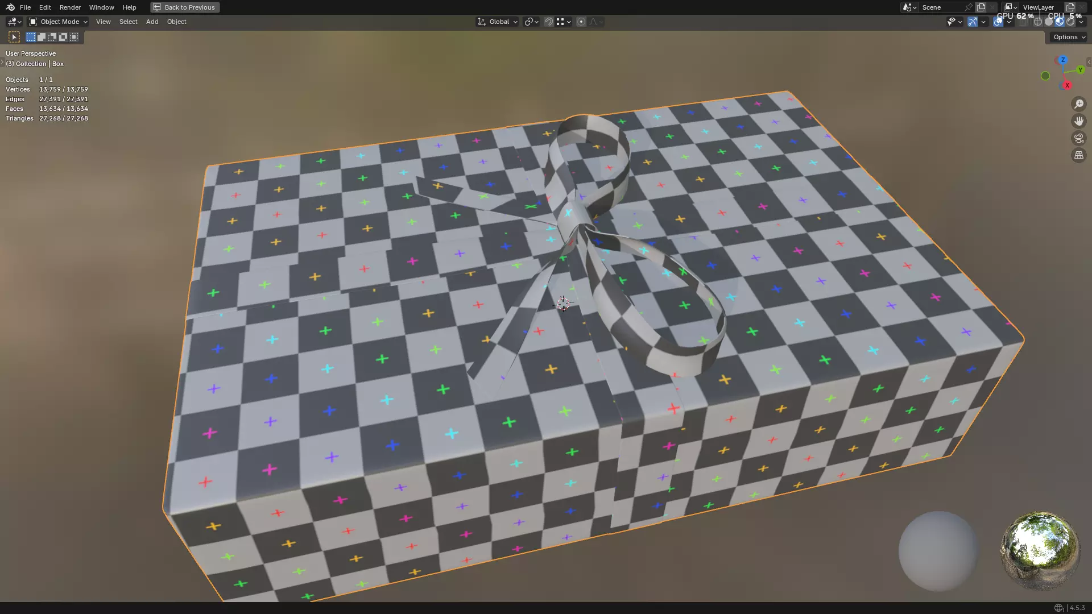The width and height of the screenshot is (1092, 614).
Task: Open the transform pivot point dropdown
Action: pyautogui.click(x=531, y=22)
